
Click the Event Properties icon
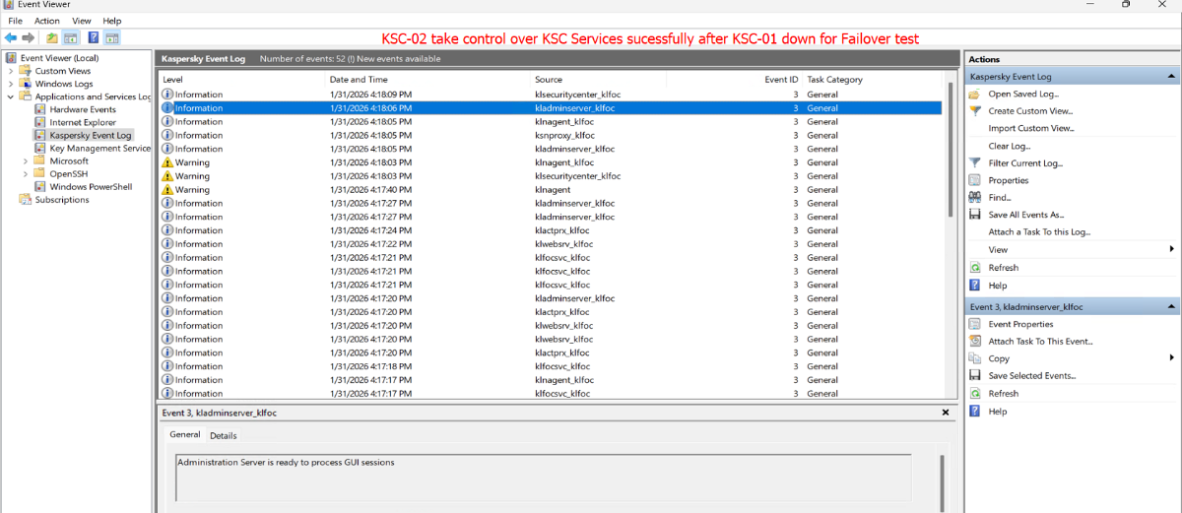(974, 324)
